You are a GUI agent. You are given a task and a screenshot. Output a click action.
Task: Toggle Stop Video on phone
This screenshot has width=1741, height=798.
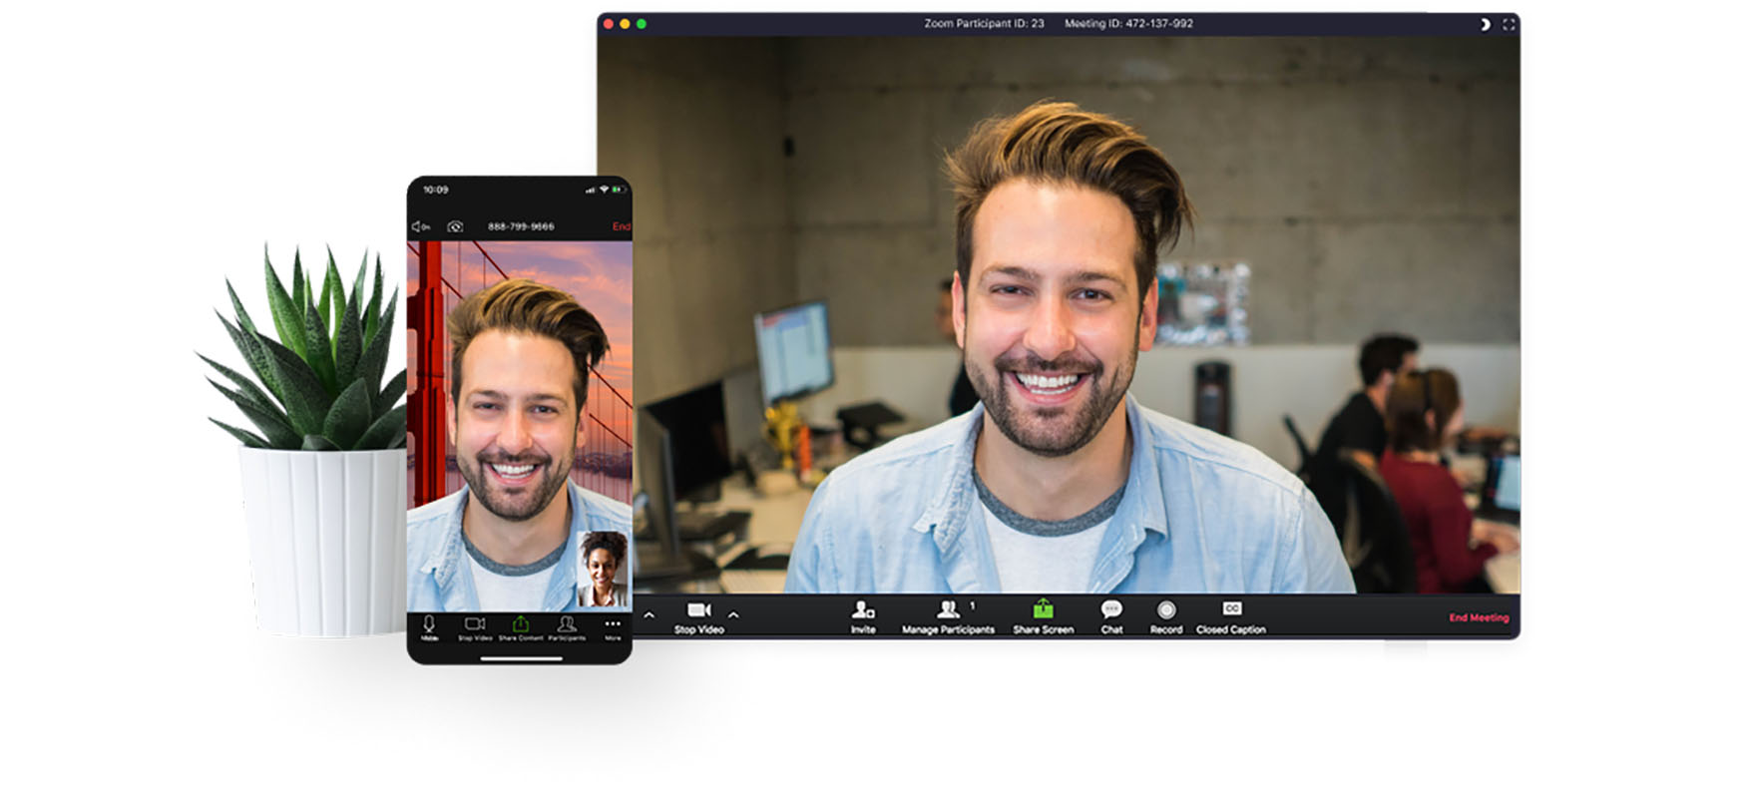(x=475, y=628)
